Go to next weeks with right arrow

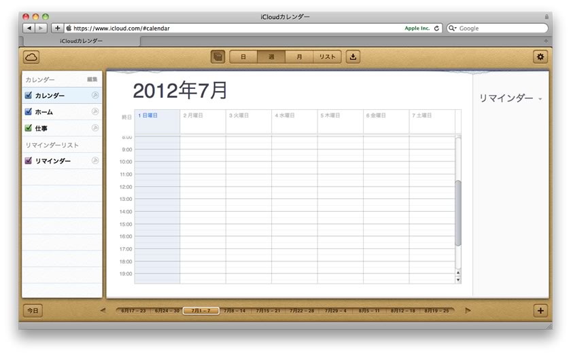pos(468,311)
